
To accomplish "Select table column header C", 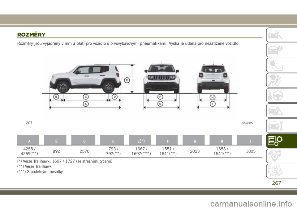I will [83, 140].
